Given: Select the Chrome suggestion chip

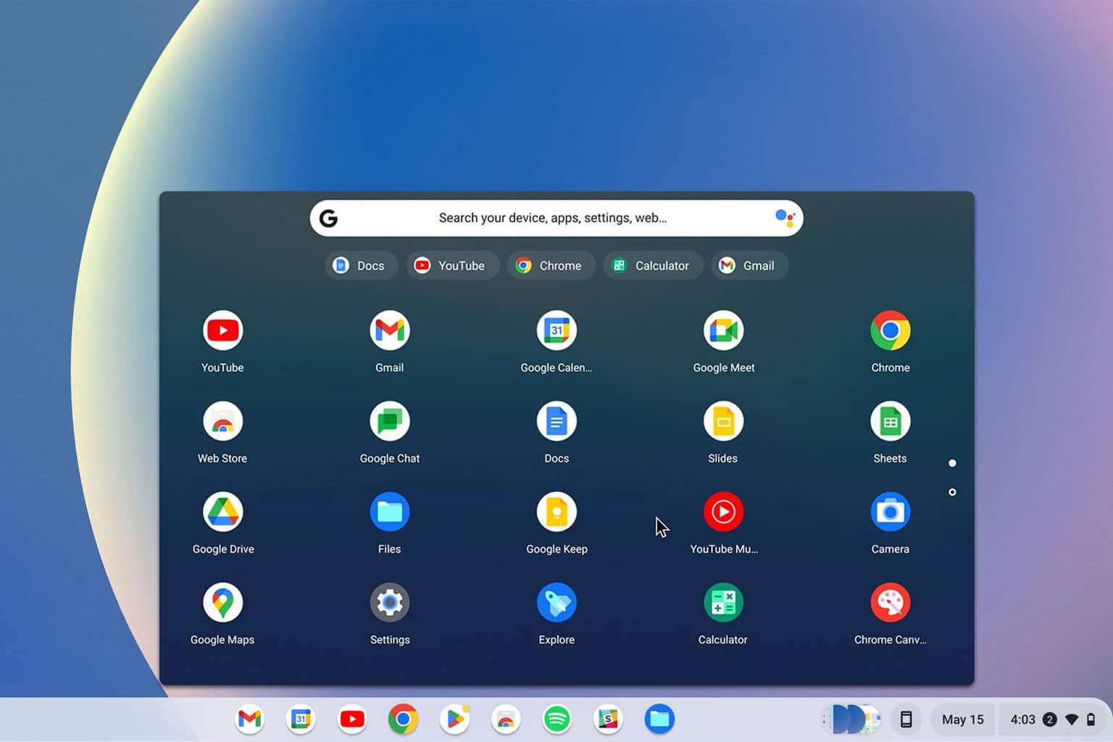Looking at the screenshot, I should click(x=551, y=265).
